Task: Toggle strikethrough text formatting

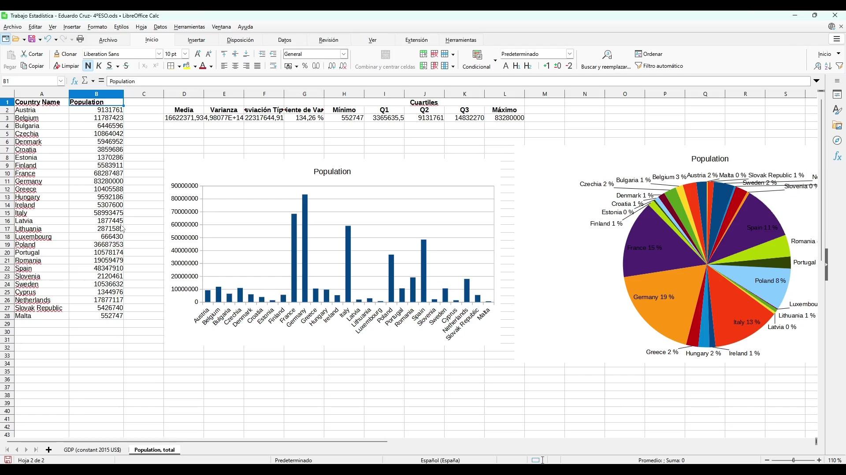Action: pos(126,66)
